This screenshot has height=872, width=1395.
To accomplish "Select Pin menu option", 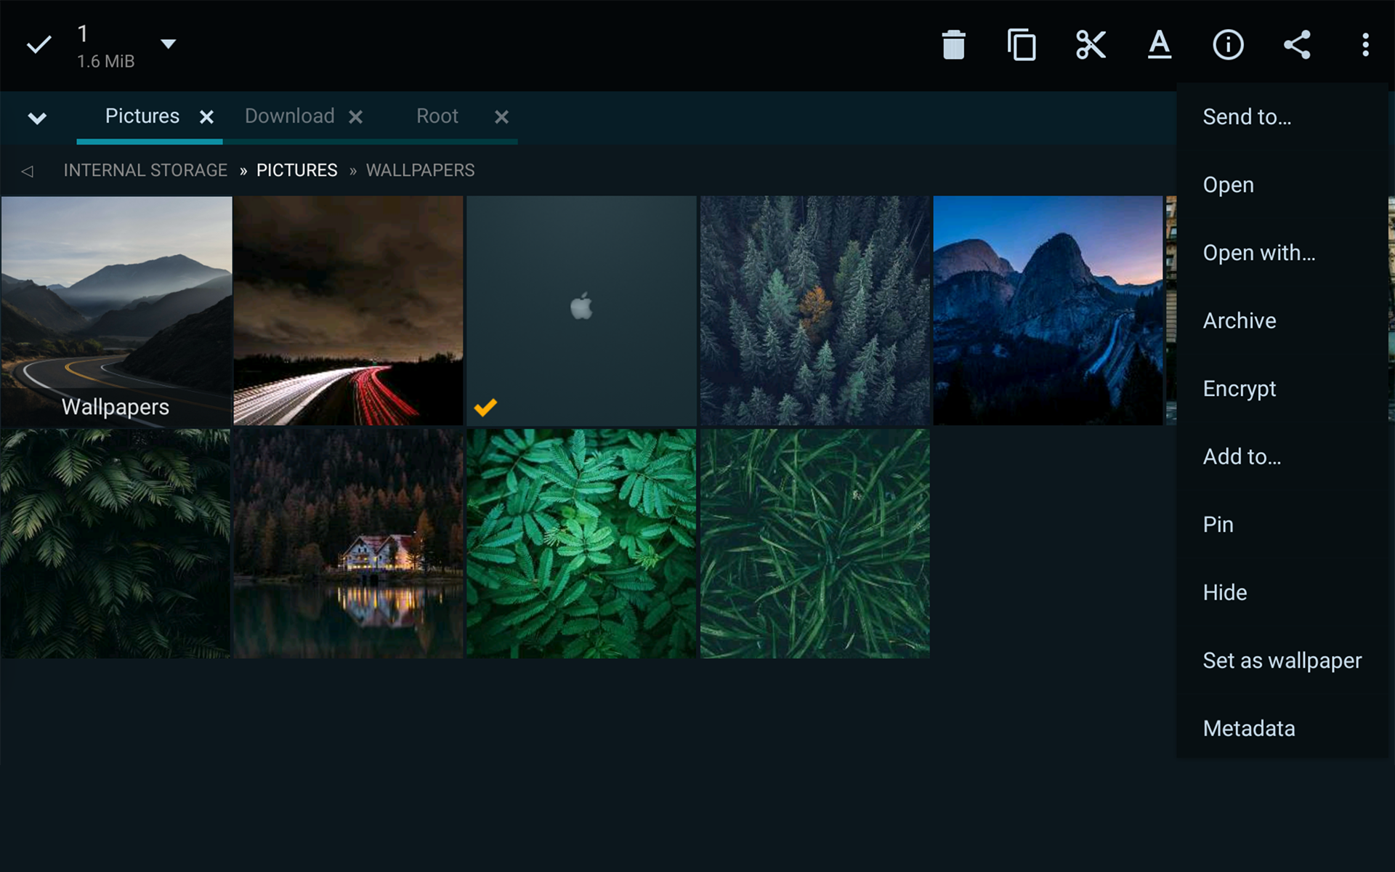I will tap(1282, 525).
